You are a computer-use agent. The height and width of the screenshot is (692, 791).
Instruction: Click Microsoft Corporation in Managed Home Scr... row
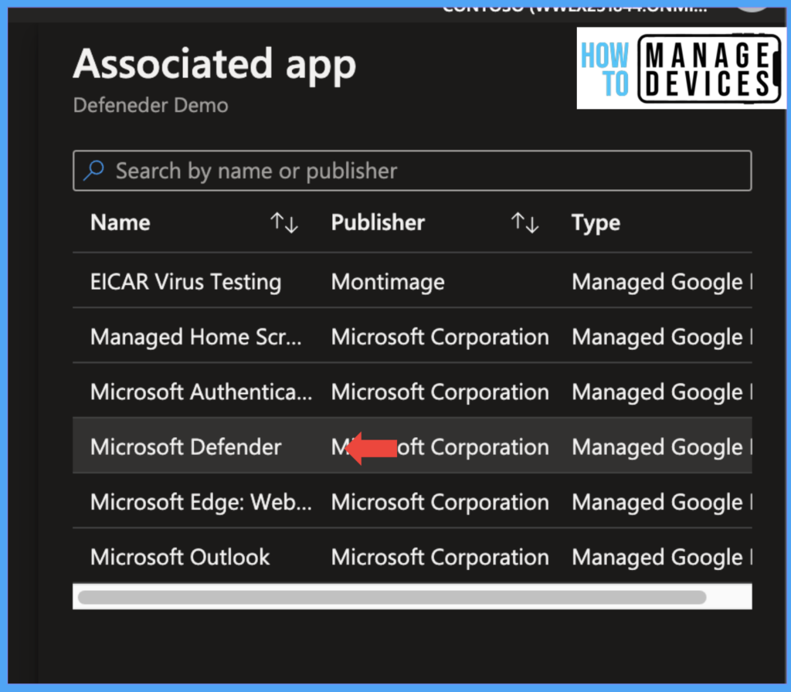pos(440,337)
